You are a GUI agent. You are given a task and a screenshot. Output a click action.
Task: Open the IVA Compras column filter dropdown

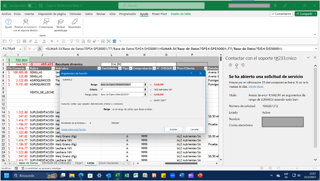pos(28,68)
